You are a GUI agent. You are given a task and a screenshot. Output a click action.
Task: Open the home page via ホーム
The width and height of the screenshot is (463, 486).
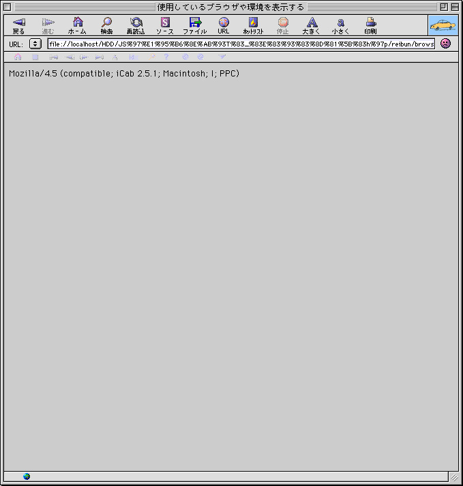coord(77,25)
